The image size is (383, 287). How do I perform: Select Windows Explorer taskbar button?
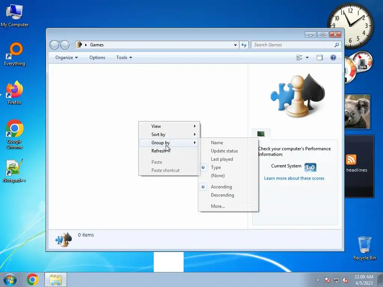(x=56, y=280)
